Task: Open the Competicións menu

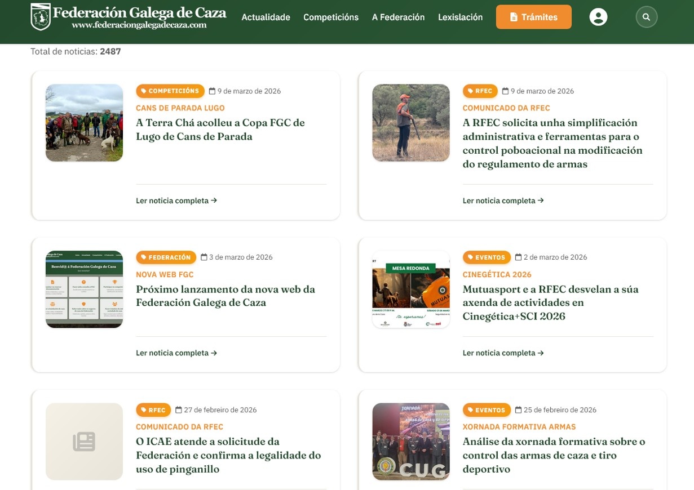Action: pyautogui.click(x=330, y=17)
